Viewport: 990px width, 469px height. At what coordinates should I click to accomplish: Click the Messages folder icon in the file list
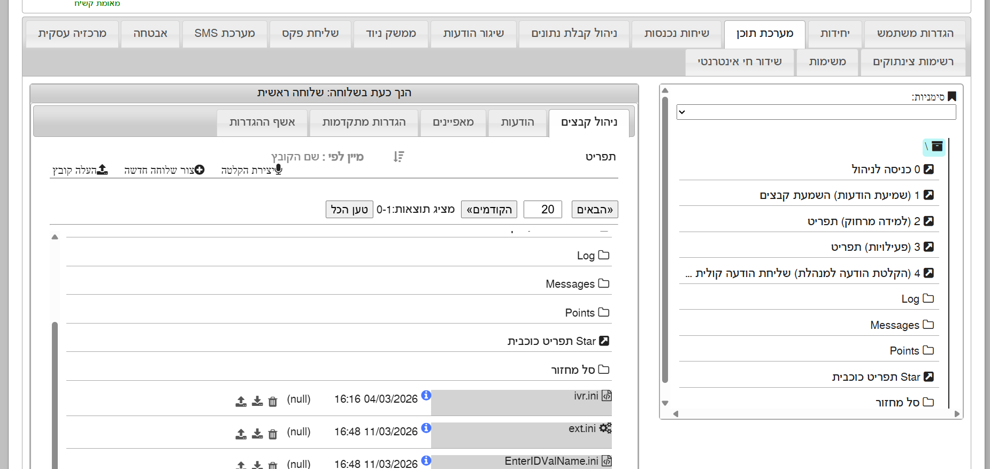[604, 283]
